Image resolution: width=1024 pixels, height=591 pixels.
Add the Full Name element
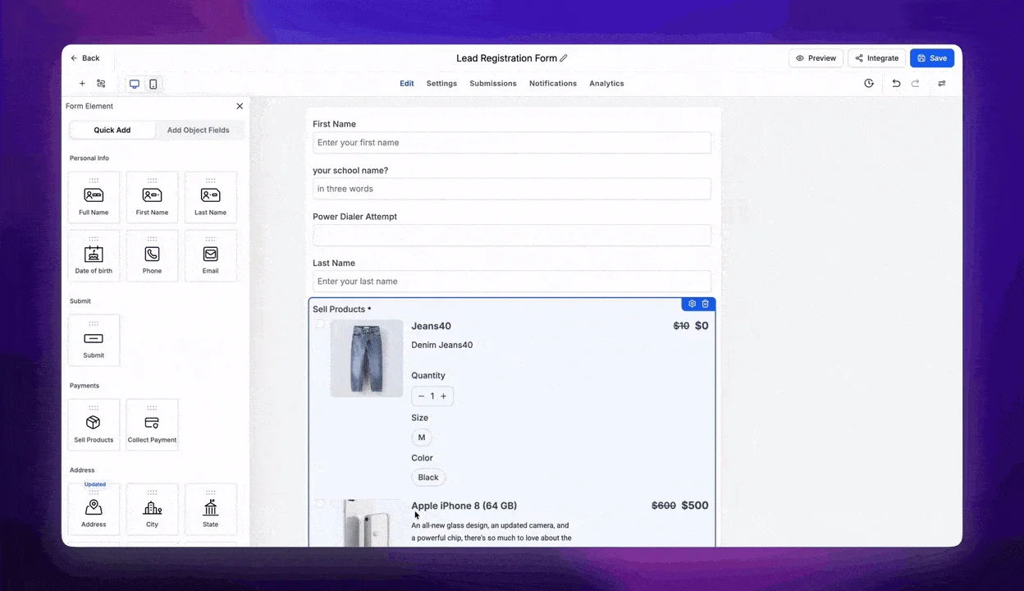click(94, 197)
